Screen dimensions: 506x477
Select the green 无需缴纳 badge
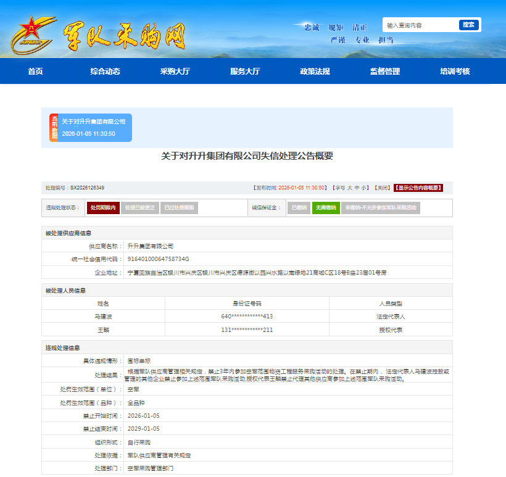[x=325, y=208]
